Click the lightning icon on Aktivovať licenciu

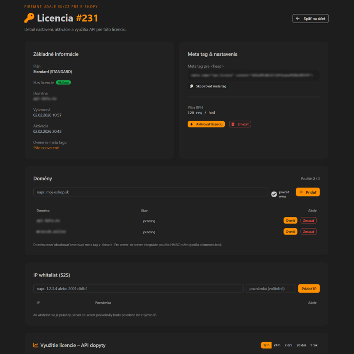(x=192, y=124)
